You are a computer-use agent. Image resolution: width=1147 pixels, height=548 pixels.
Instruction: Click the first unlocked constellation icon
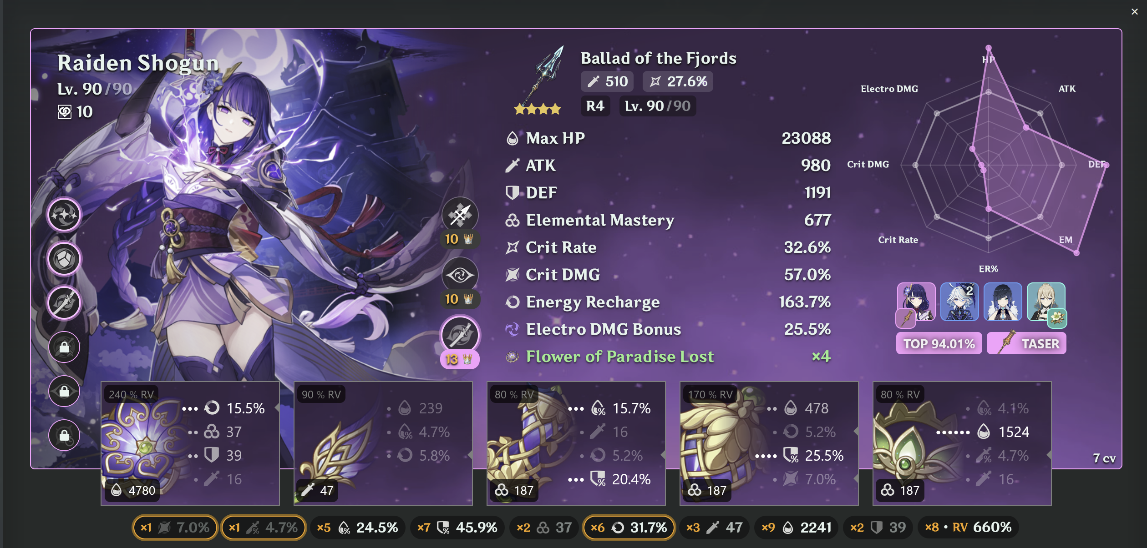click(x=64, y=215)
